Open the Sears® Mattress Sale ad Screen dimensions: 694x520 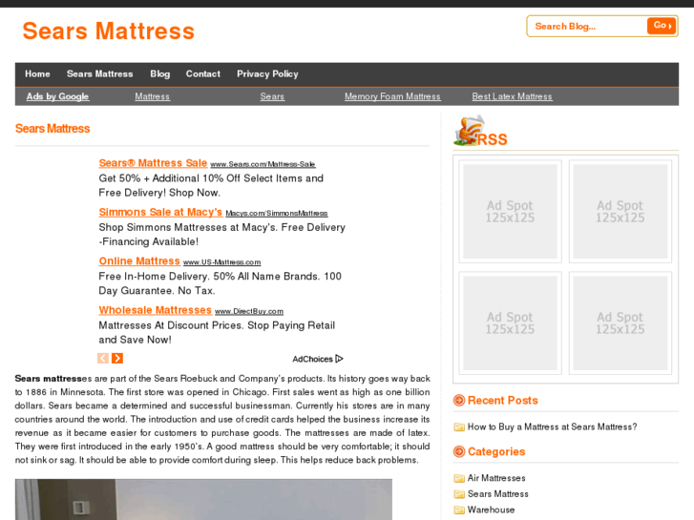(153, 163)
